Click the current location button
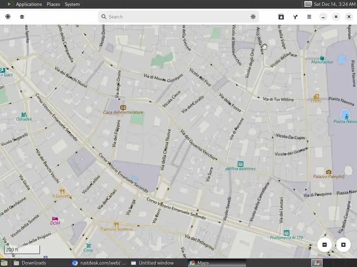The height and width of the screenshot is (267, 357). click(x=8, y=17)
